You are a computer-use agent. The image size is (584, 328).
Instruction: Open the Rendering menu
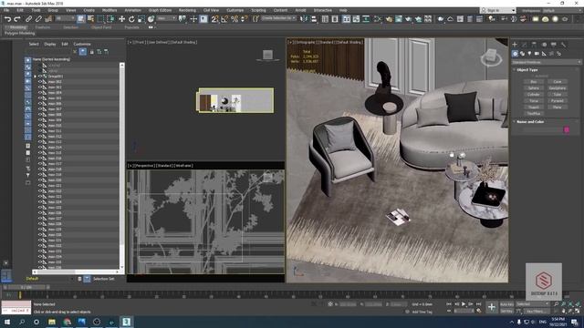click(x=187, y=10)
